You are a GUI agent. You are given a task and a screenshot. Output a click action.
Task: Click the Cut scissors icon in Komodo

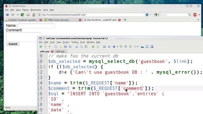[x=77, y=47]
